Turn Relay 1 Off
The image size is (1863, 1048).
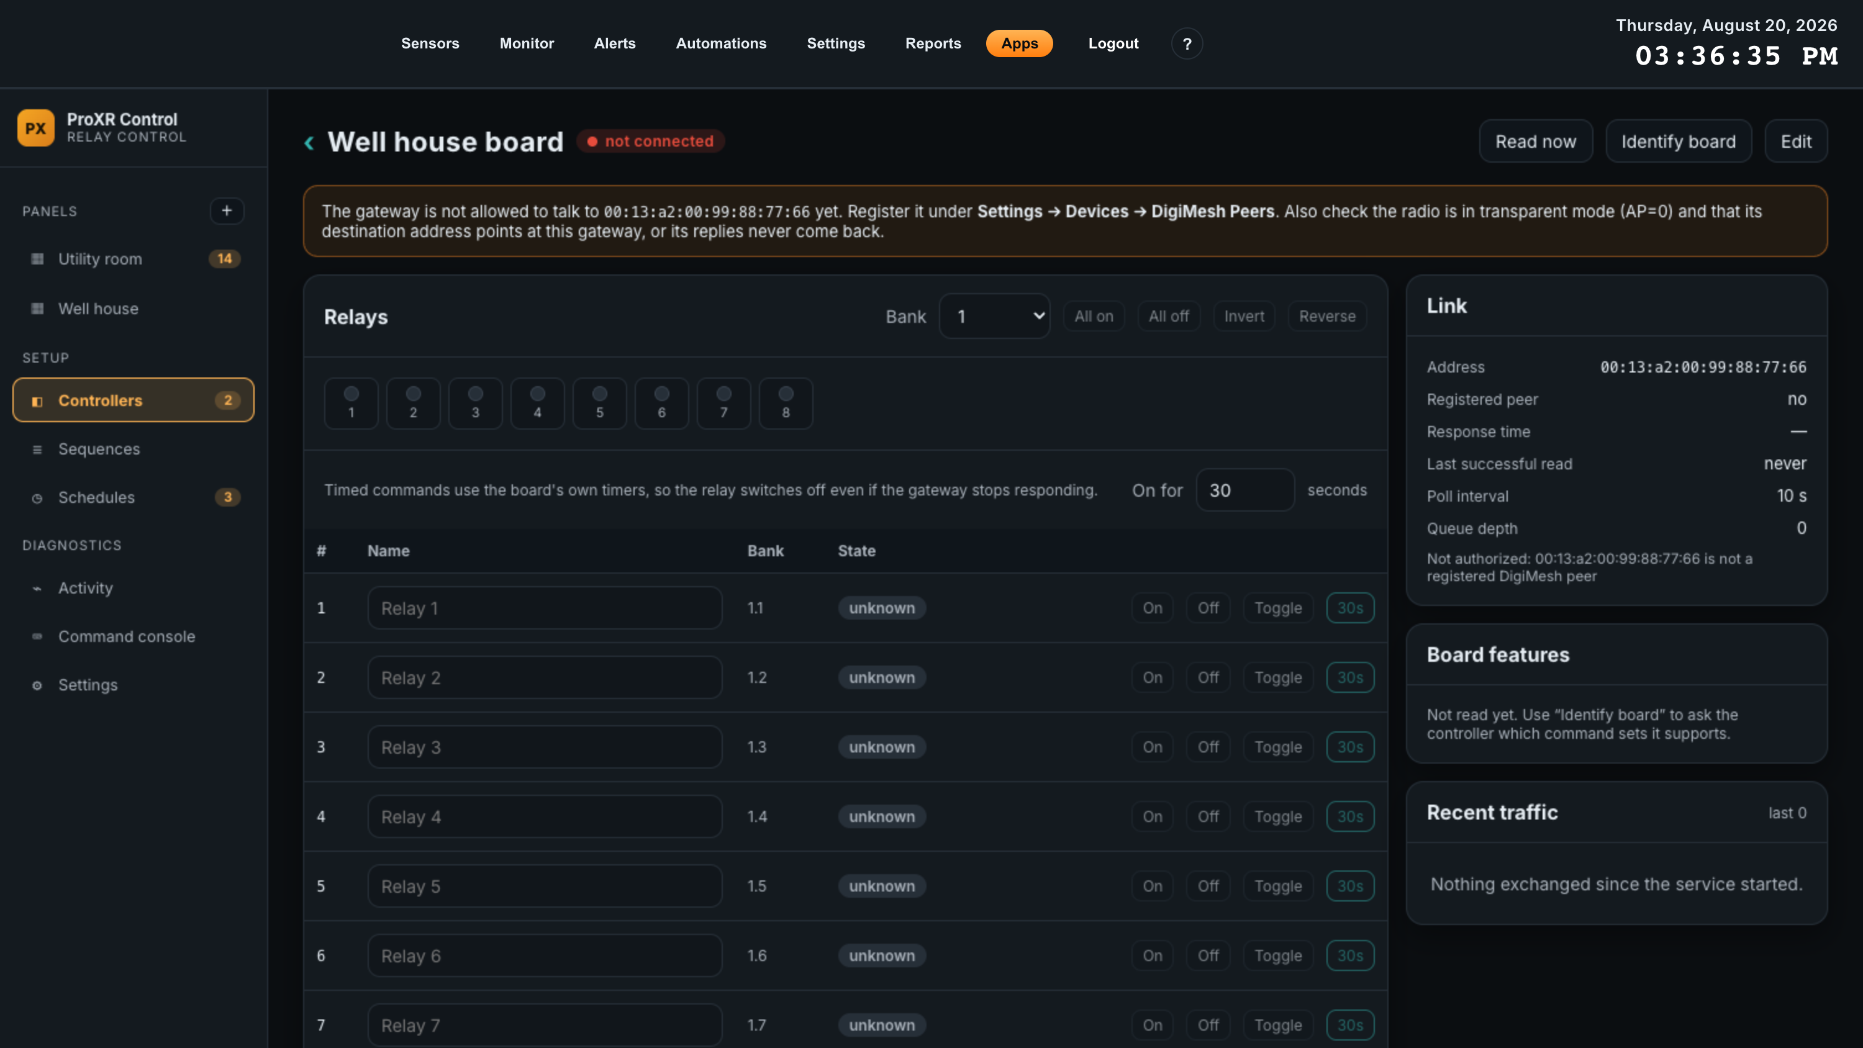coord(1208,608)
